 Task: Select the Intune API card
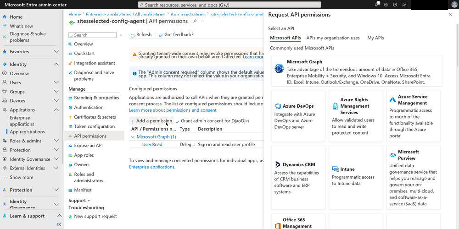[356, 178]
